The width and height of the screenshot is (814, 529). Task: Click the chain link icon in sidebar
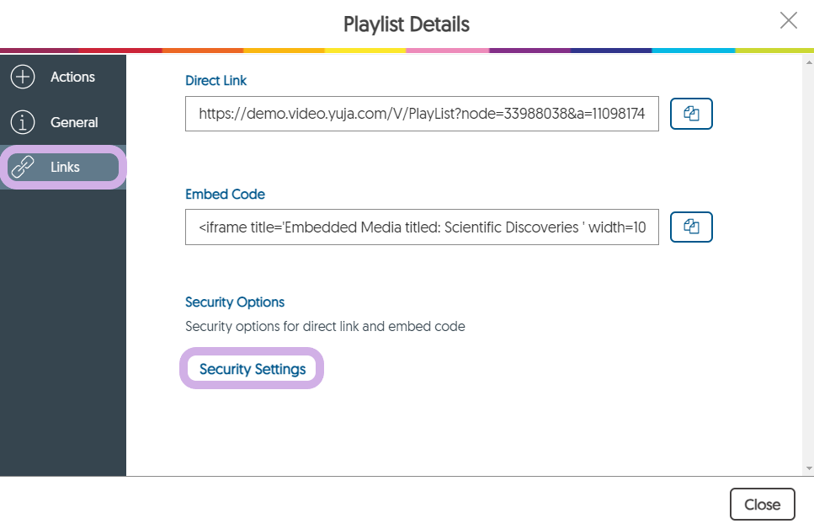pos(22,167)
